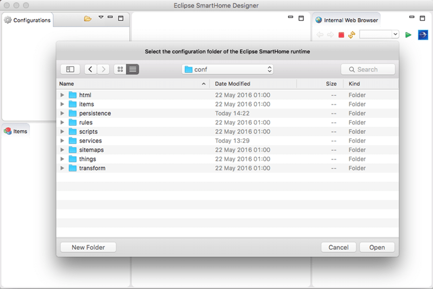Select the html folder icon
This screenshot has width=433, height=289.
73,95
